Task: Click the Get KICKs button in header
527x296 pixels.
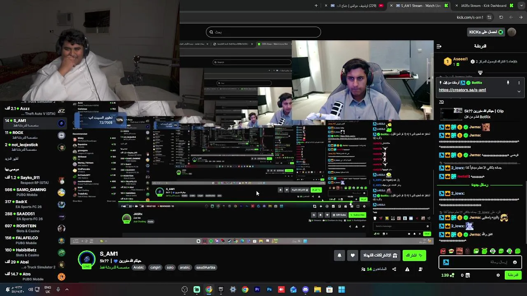Action: click(486, 32)
